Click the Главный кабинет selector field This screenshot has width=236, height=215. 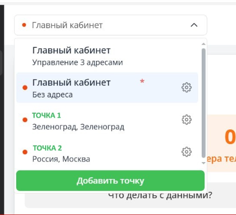(x=111, y=25)
